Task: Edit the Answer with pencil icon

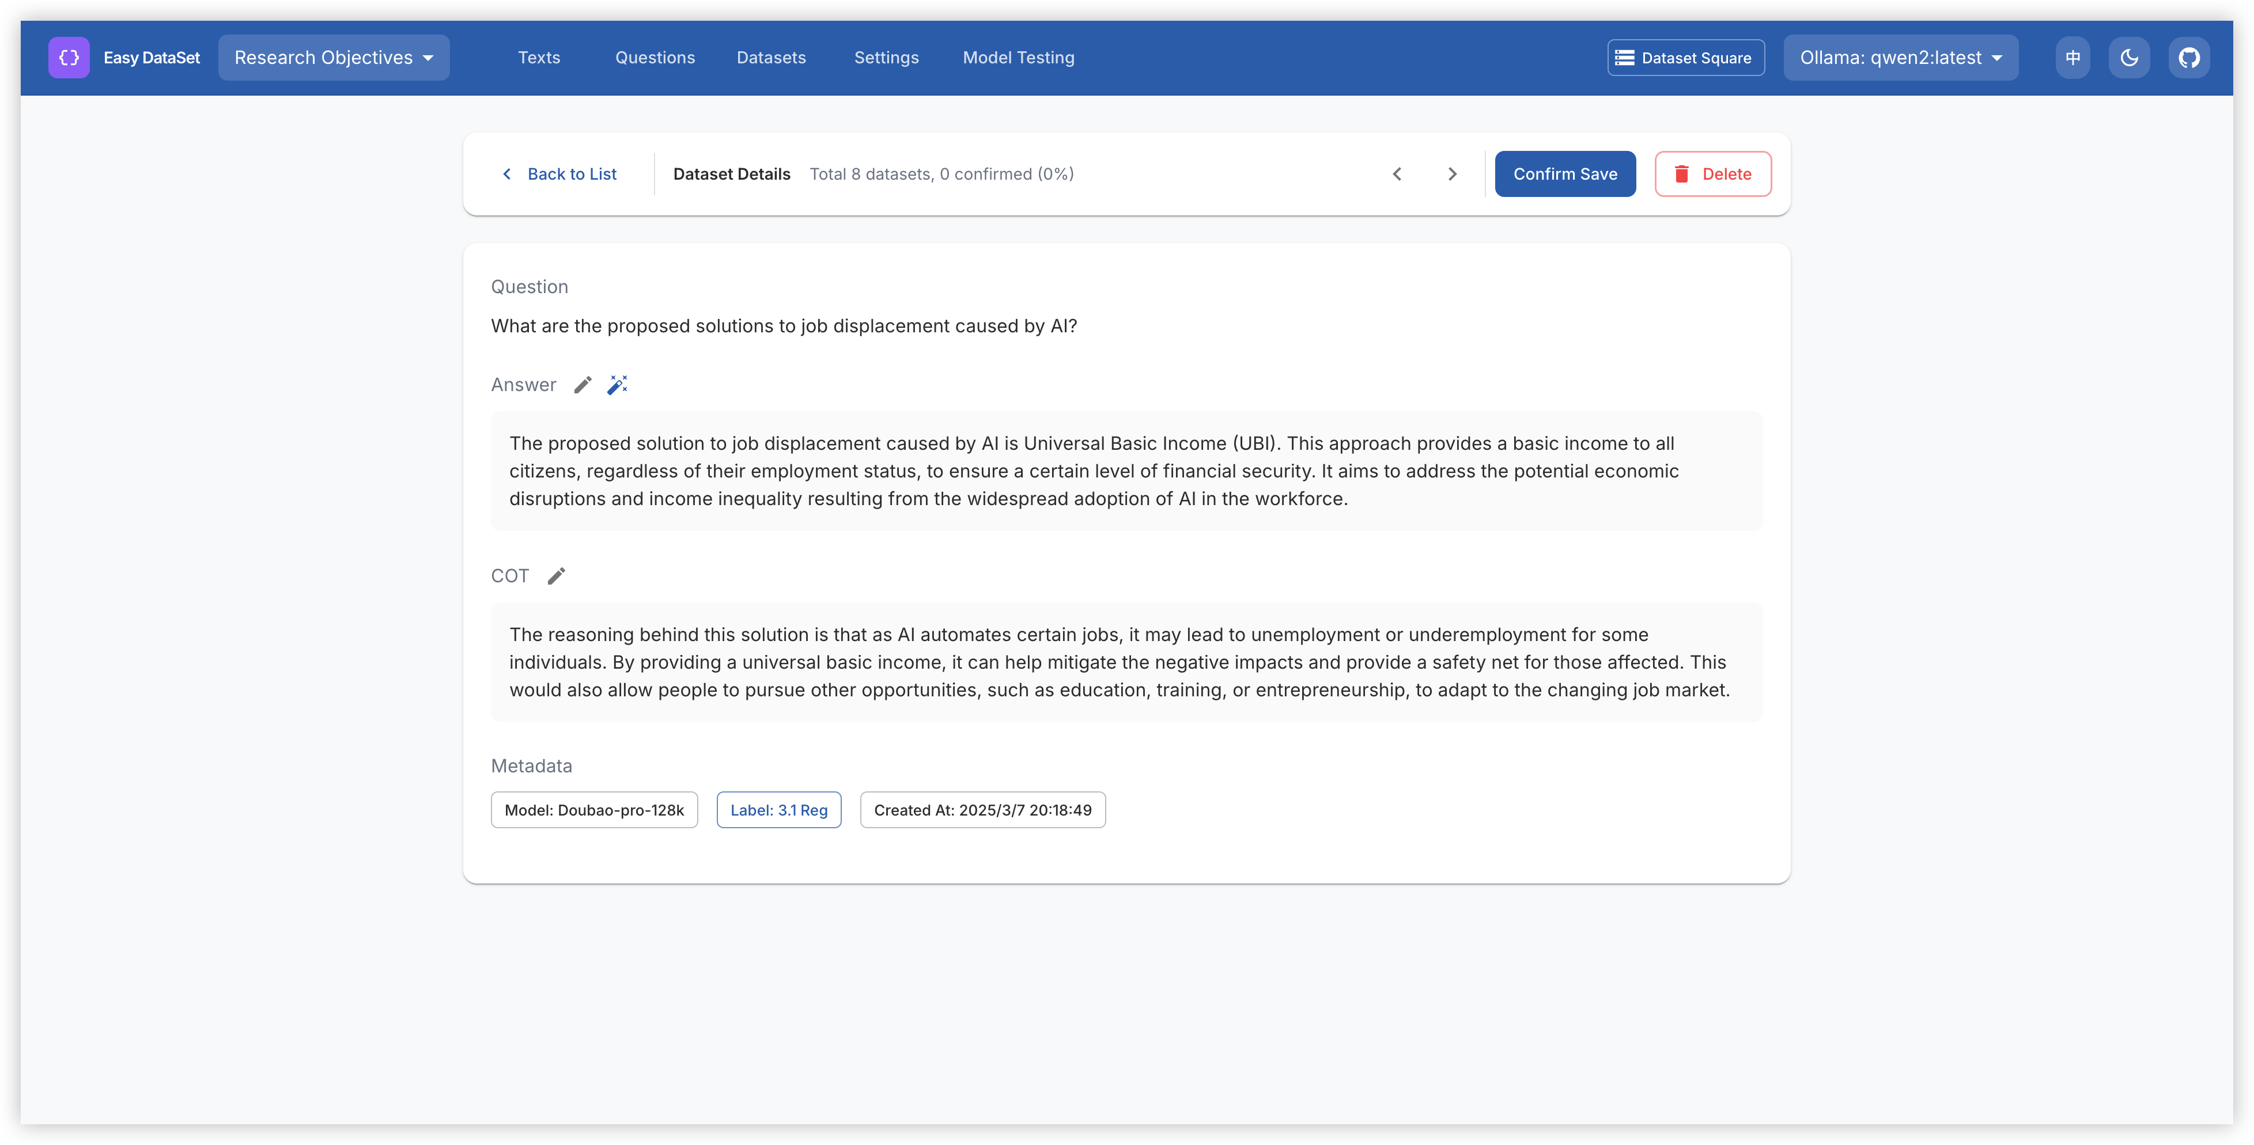Action: point(583,385)
